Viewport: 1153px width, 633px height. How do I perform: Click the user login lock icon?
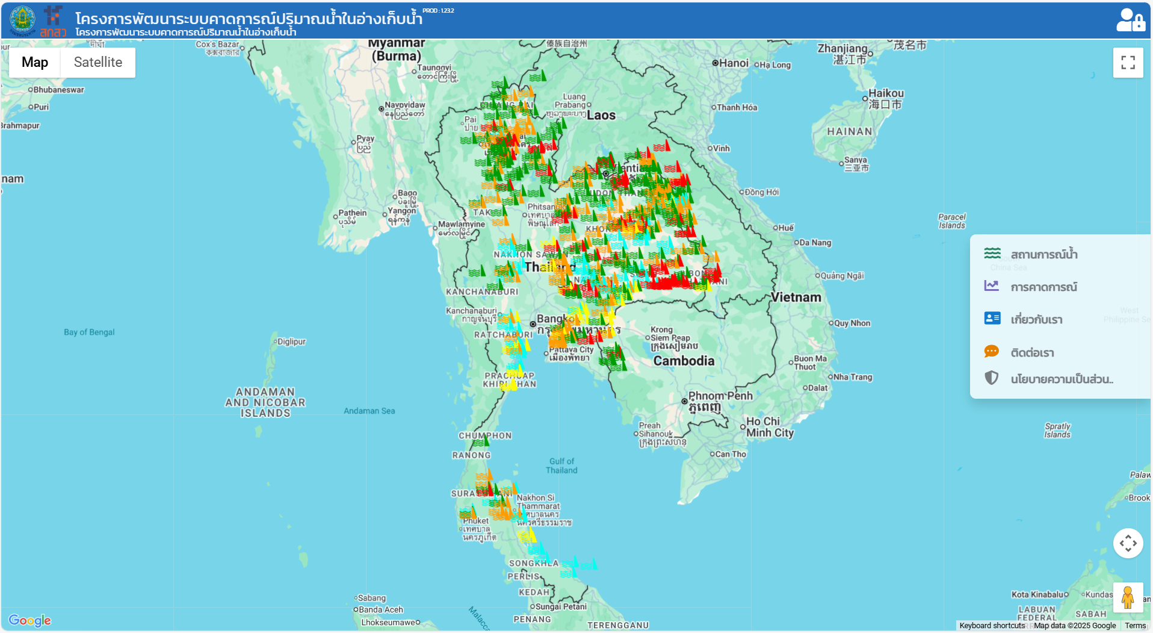tap(1130, 20)
